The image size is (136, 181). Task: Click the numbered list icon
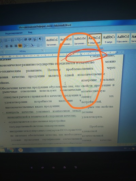[x=13, y=40]
